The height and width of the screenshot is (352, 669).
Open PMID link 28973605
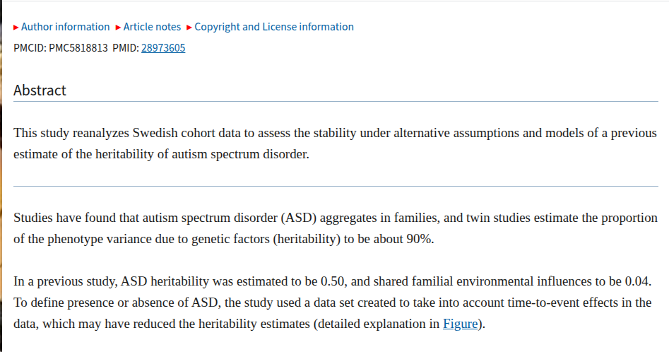coord(163,48)
